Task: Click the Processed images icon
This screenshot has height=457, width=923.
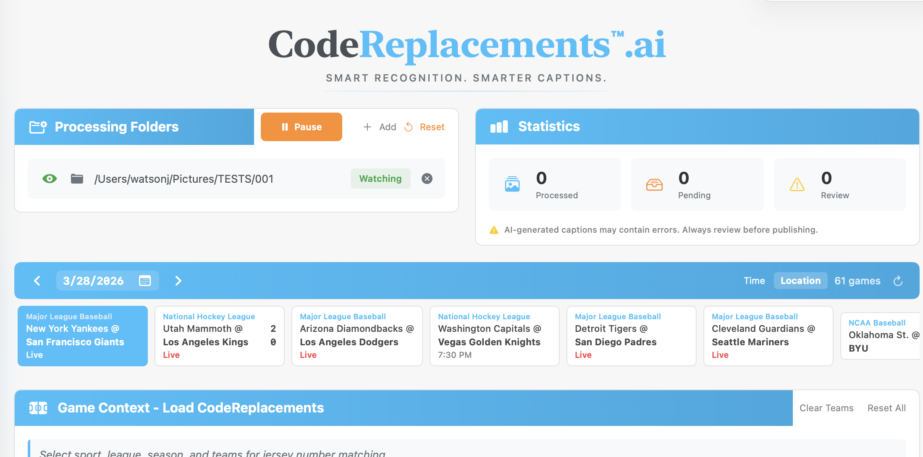Action: [512, 184]
